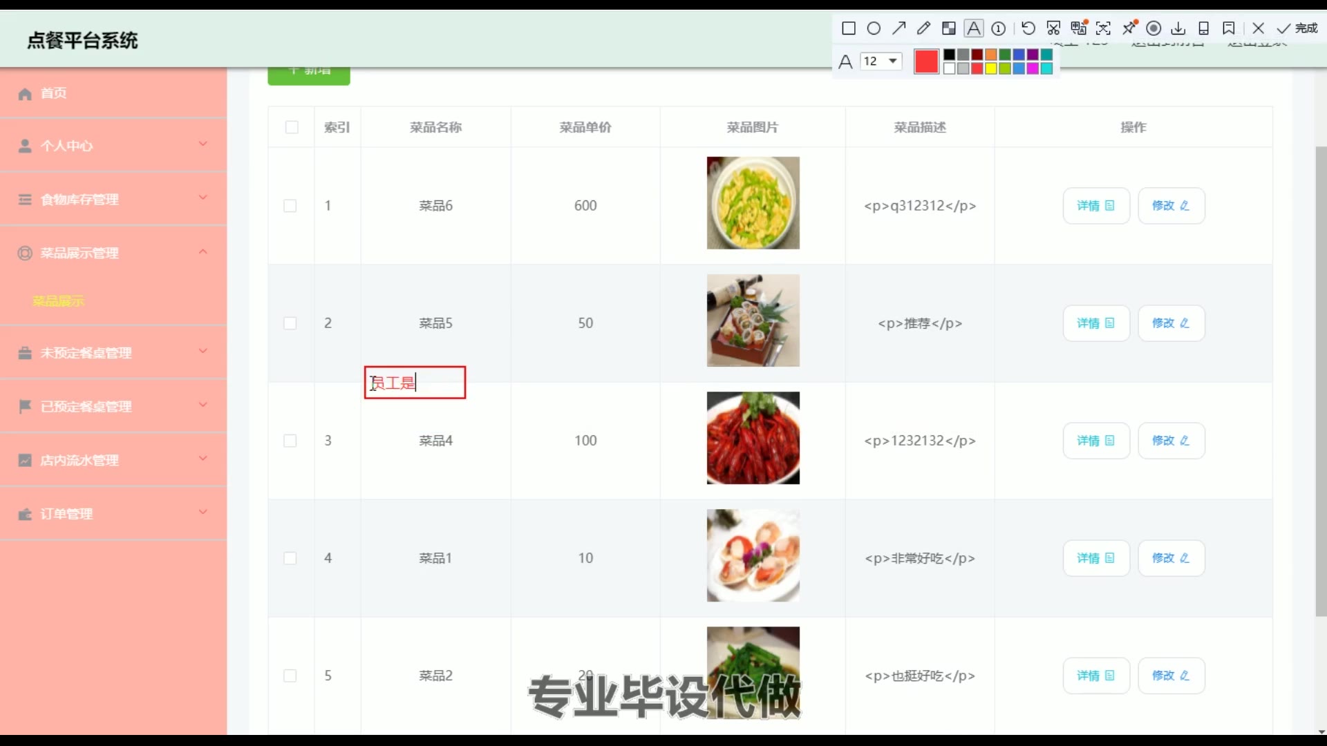This screenshot has width=1327, height=746.
Task: Pick the orange color swatch
Action: coord(991,55)
